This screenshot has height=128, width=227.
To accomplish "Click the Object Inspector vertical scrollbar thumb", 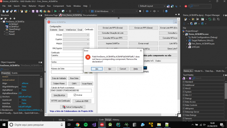I will click(41, 83).
